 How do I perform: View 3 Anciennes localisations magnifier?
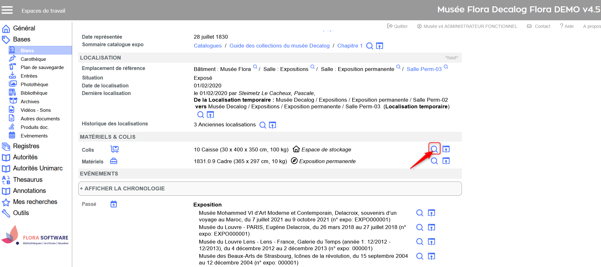pos(263,125)
